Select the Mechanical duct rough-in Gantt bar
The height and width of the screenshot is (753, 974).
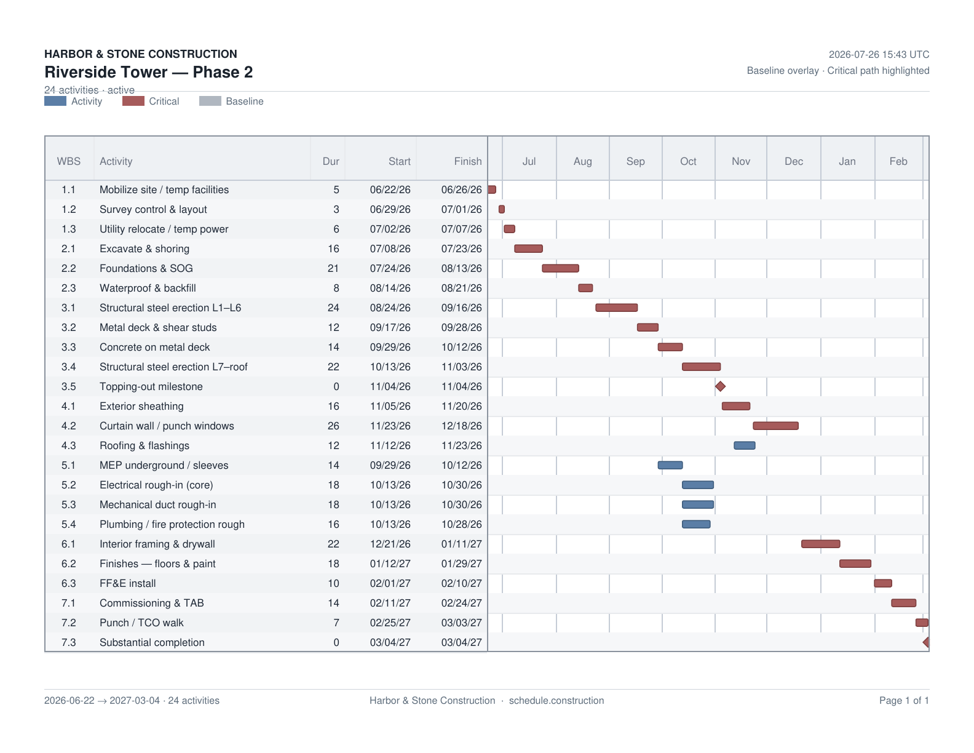(x=698, y=504)
